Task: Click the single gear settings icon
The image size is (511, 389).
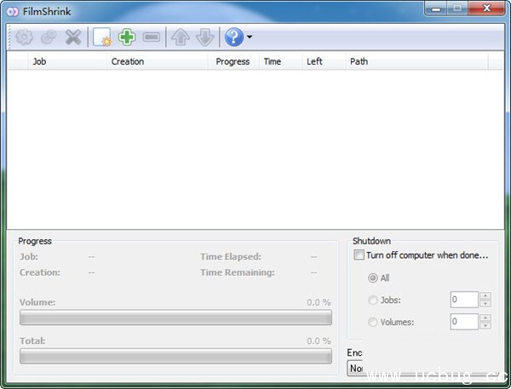Action: coord(23,37)
